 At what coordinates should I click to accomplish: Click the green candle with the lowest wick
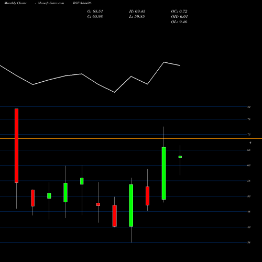(131, 205)
